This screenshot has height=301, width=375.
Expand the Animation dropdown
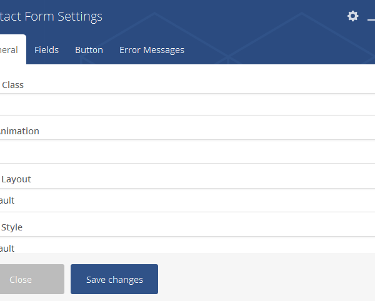(x=187, y=152)
